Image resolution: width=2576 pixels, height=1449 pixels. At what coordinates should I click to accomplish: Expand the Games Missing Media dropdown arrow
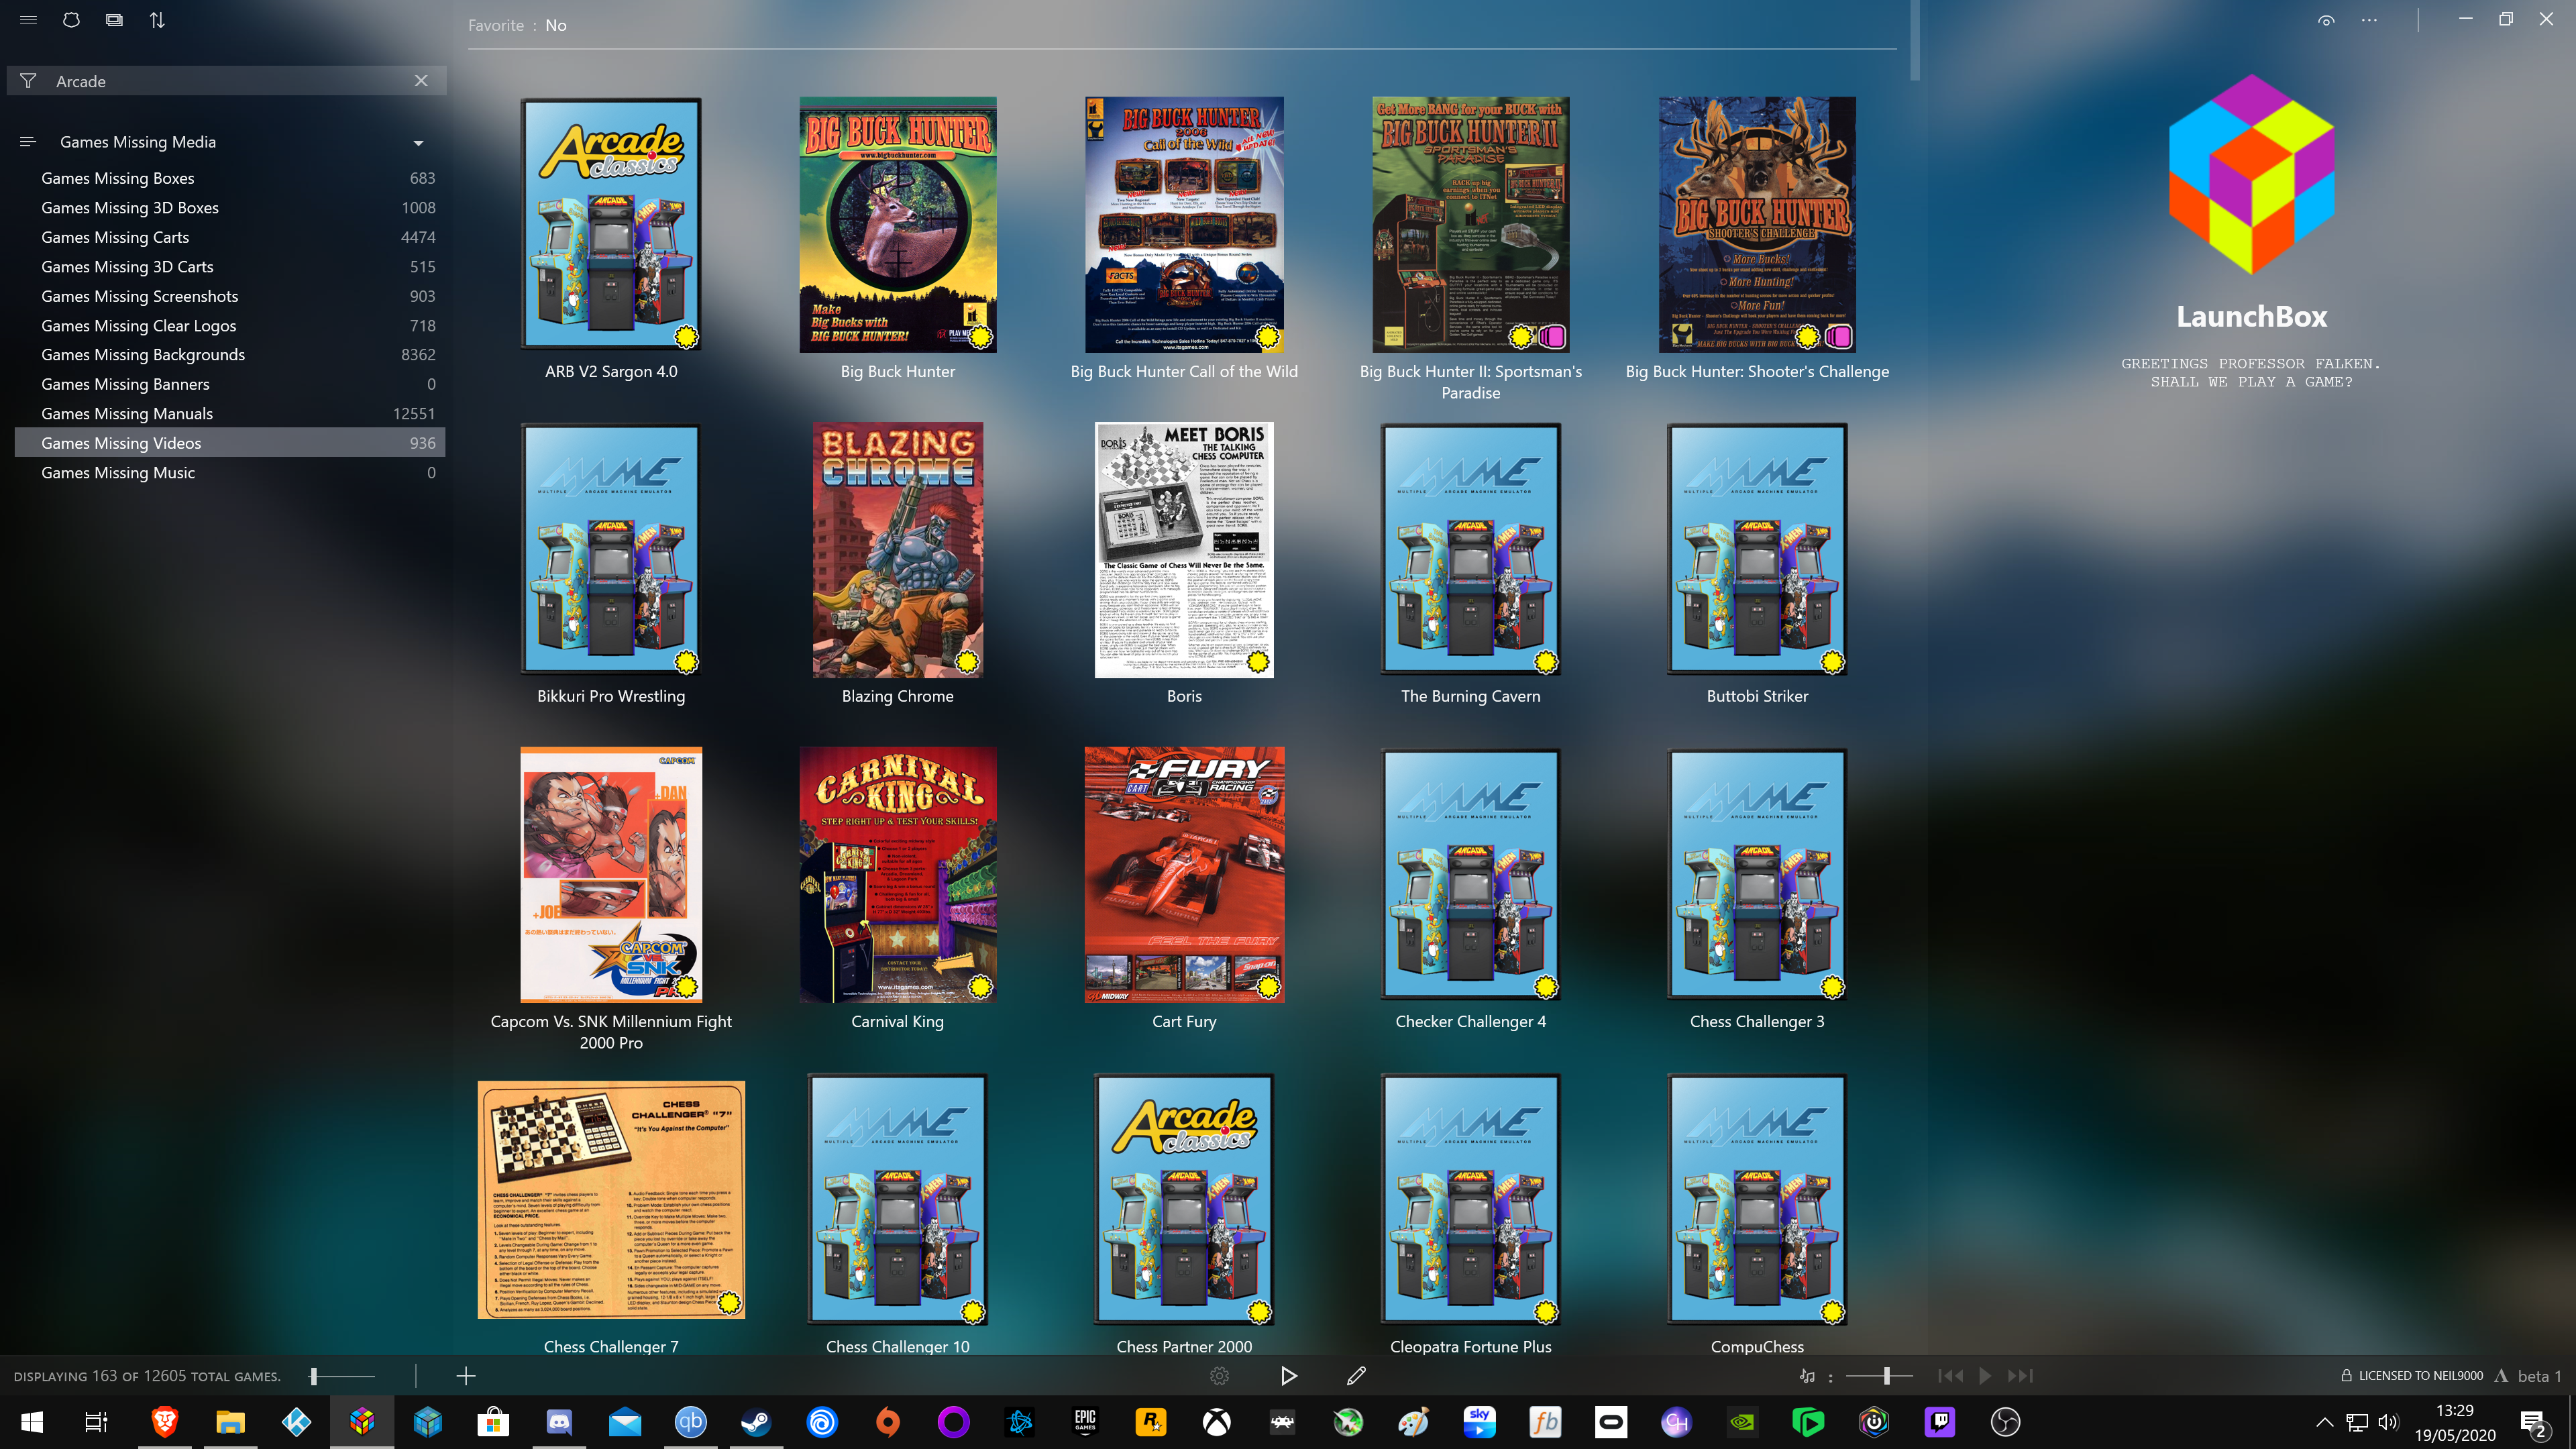[x=418, y=143]
